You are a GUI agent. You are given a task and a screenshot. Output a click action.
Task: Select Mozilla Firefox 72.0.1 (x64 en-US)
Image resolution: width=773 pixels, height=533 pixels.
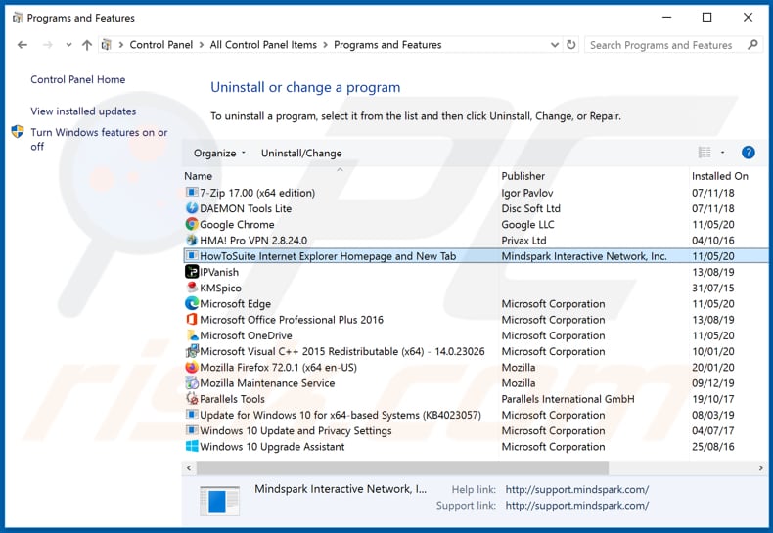tap(278, 368)
